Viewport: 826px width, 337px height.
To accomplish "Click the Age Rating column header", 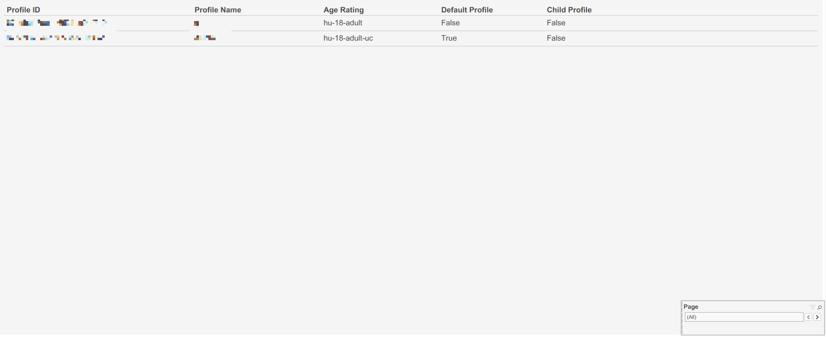I will pos(343,10).
